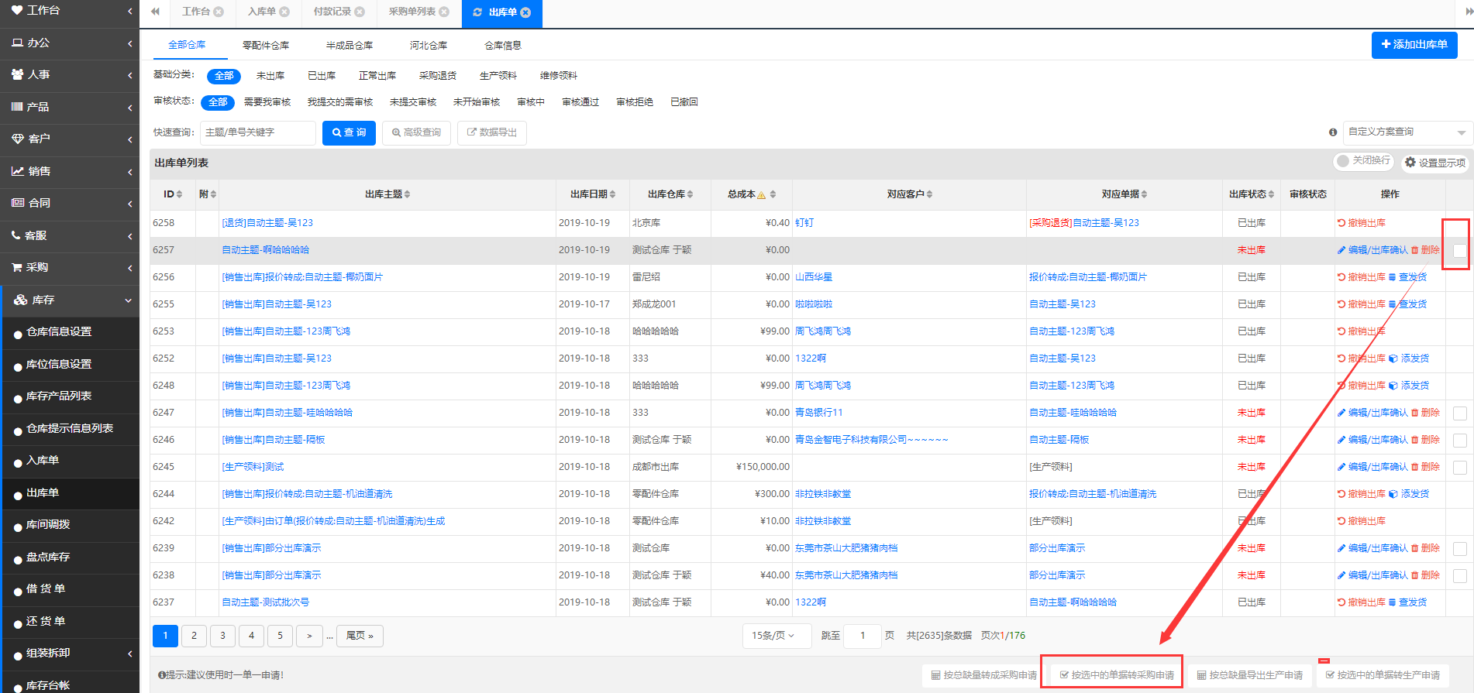Switch to 半成品仓库 tab

click(350, 46)
